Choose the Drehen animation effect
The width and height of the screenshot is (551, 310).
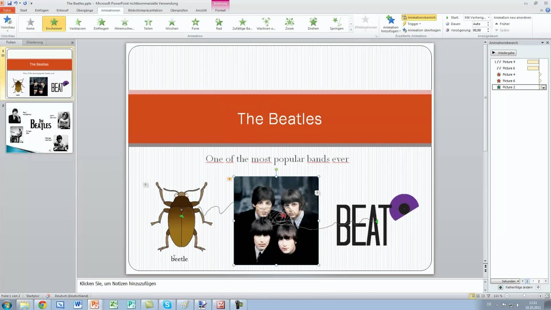[313, 24]
